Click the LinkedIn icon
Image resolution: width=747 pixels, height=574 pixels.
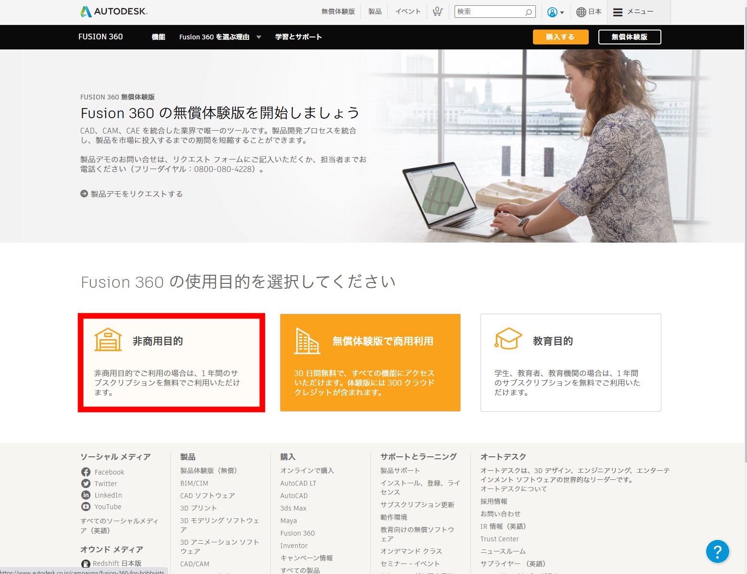86,495
